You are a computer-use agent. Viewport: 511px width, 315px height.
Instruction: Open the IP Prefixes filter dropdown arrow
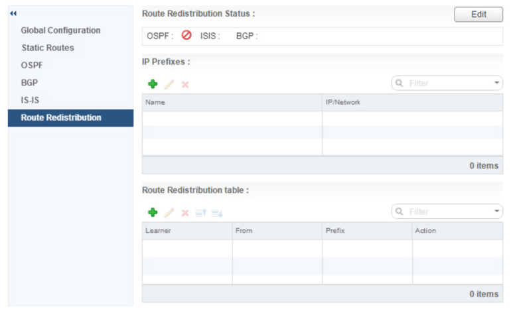[497, 83]
